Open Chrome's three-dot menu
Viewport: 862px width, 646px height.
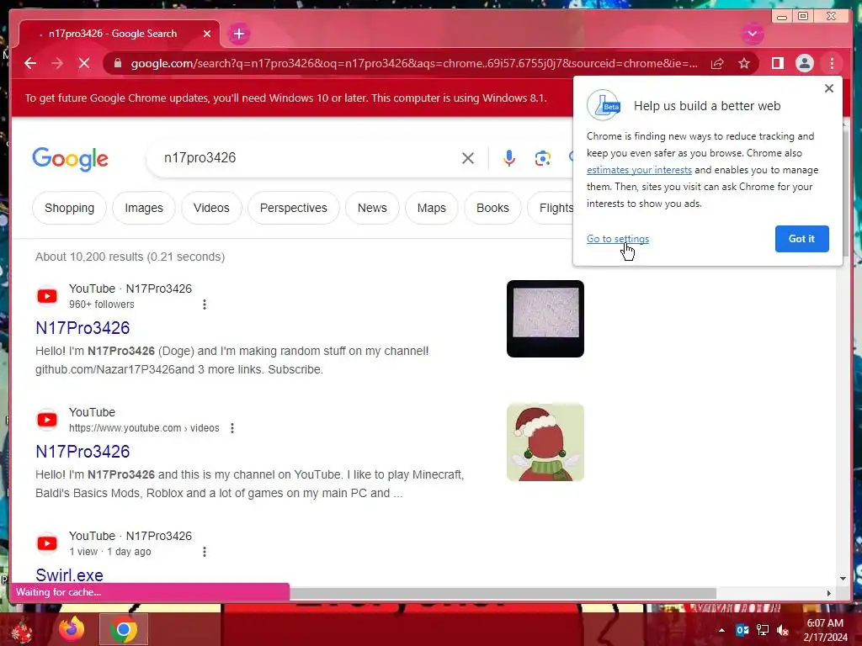832,64
